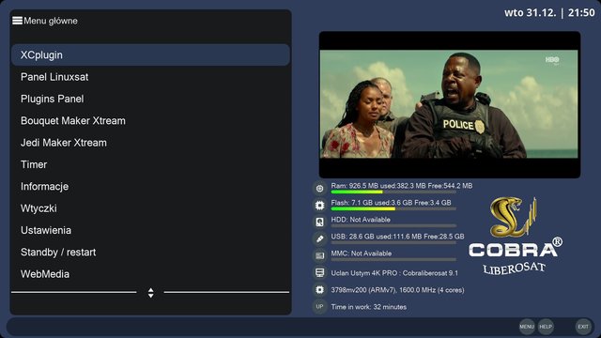Click the UP uptime icon
The height and width of the screenshot is (338, 601).
[319, 307]
